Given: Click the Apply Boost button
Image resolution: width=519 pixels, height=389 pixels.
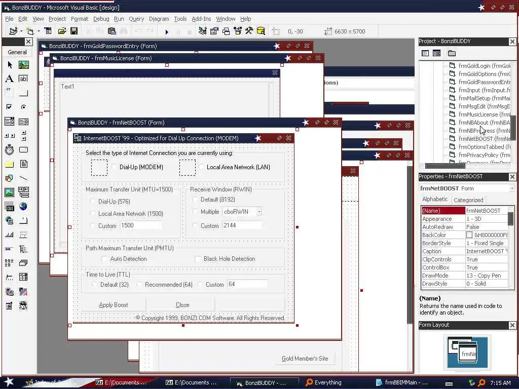Looking at the screenshot, I should click(x=114, y=305).
